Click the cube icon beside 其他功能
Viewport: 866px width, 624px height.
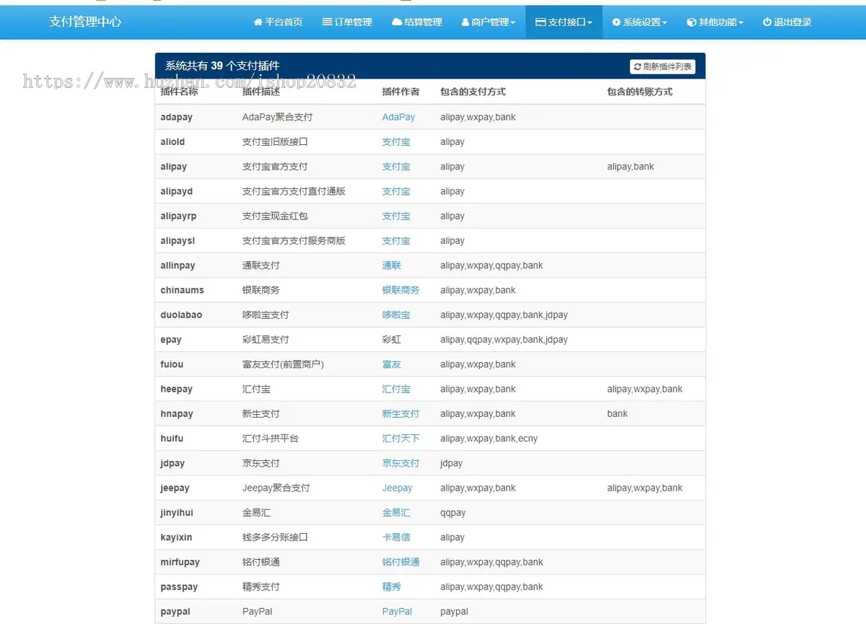(691, 22)
